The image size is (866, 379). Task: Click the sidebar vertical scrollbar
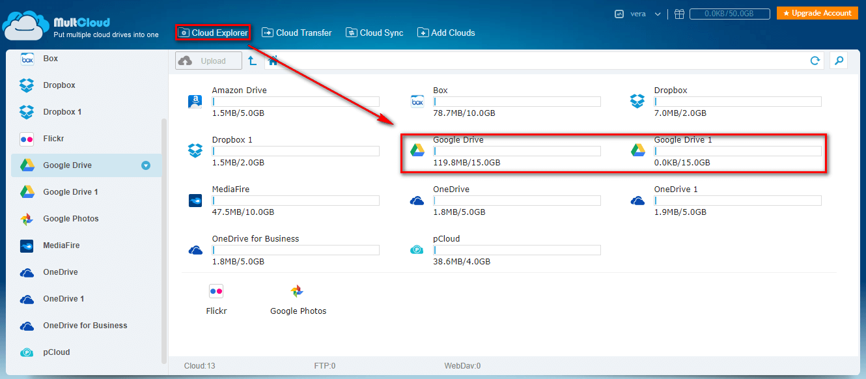pyautogui.click(x=164, y=241)
